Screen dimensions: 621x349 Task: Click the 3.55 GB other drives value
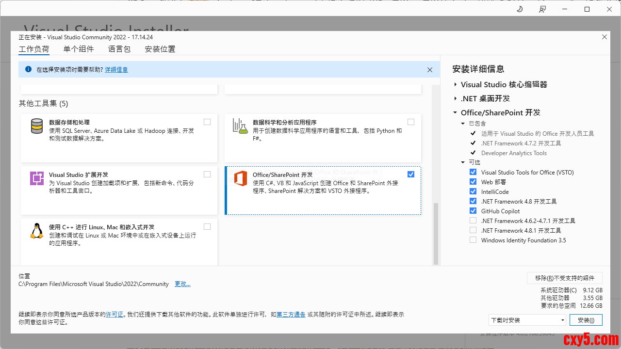pos(592,298)
